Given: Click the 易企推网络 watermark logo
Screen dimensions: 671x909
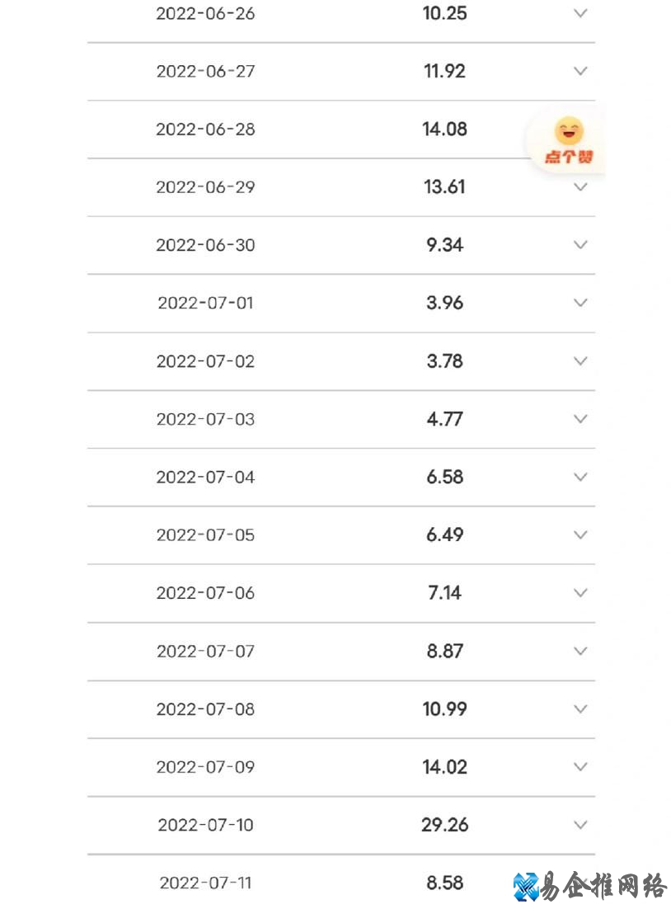Looking at the screenshot, I should [x=589, y=887].
